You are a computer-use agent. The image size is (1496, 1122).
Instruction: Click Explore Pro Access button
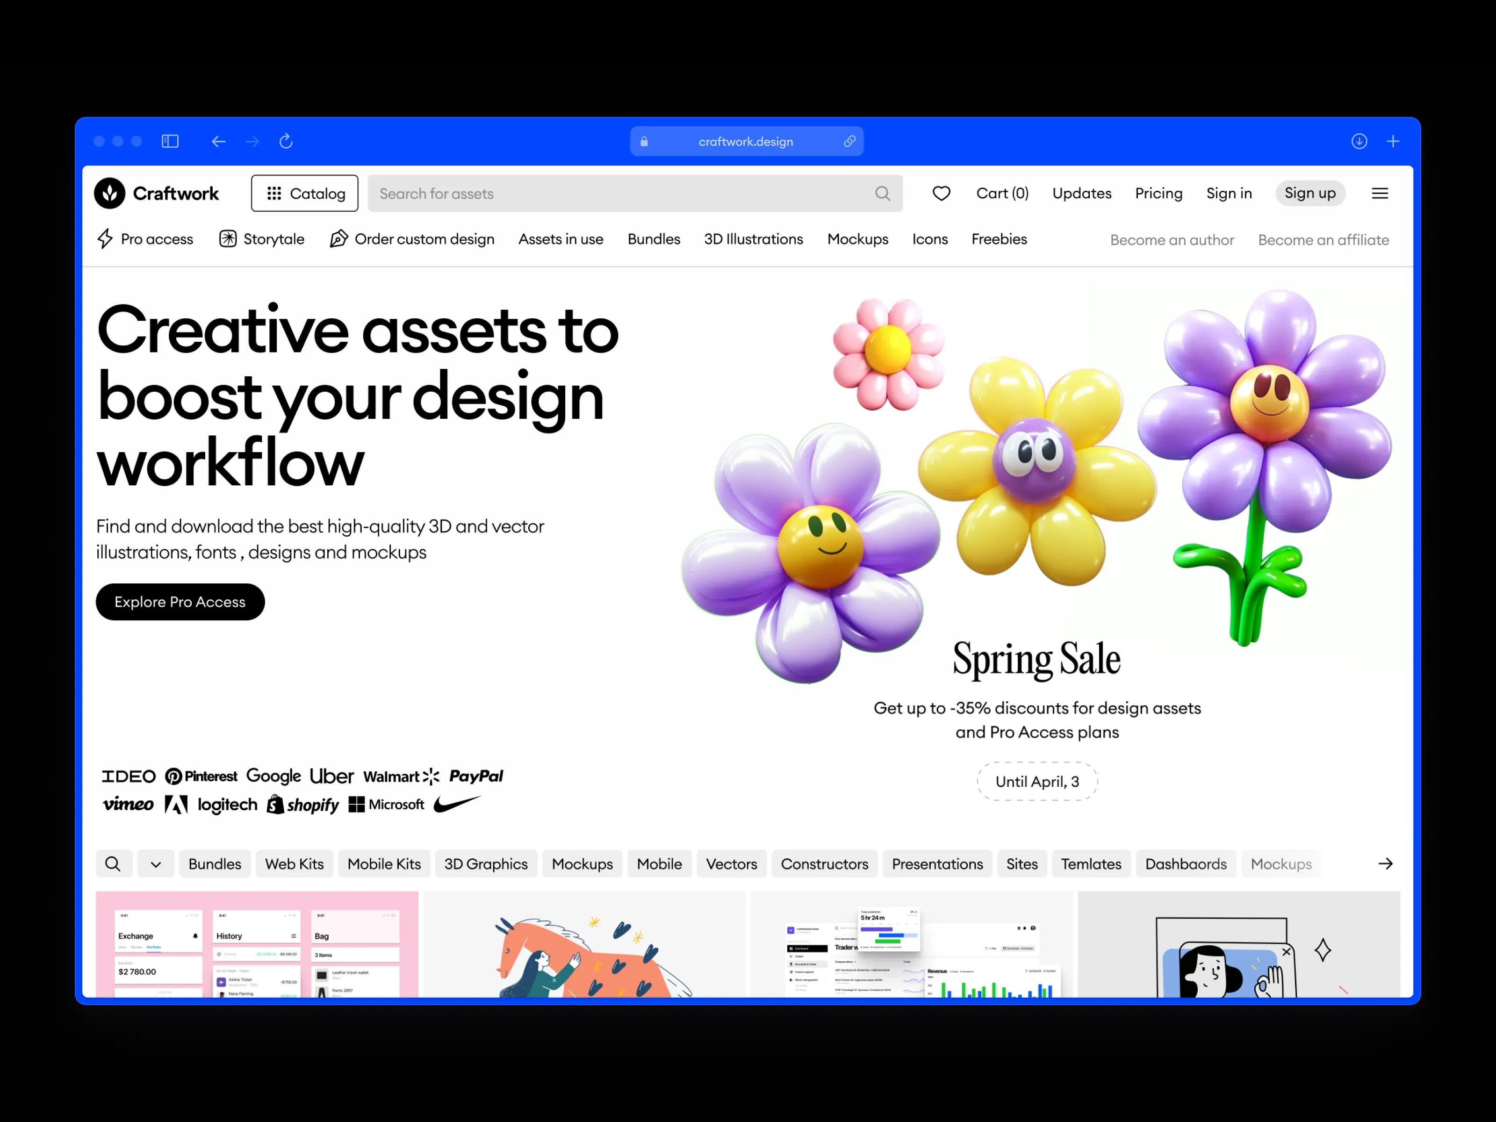[180, 602]
